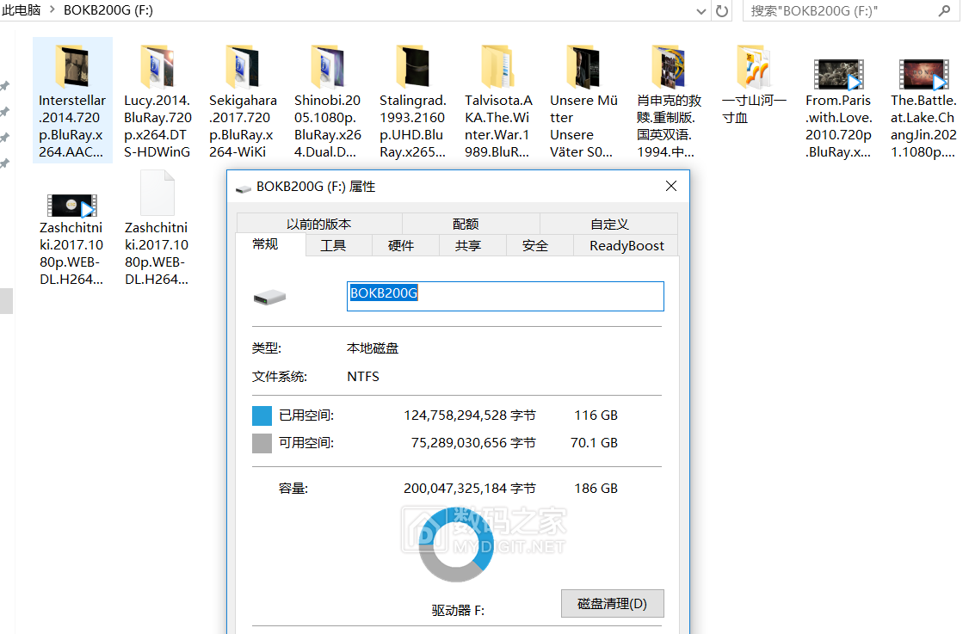This screenshot has height=634, width=969.
Task: Click the refresh icon beside address bar
Action: 722,10
